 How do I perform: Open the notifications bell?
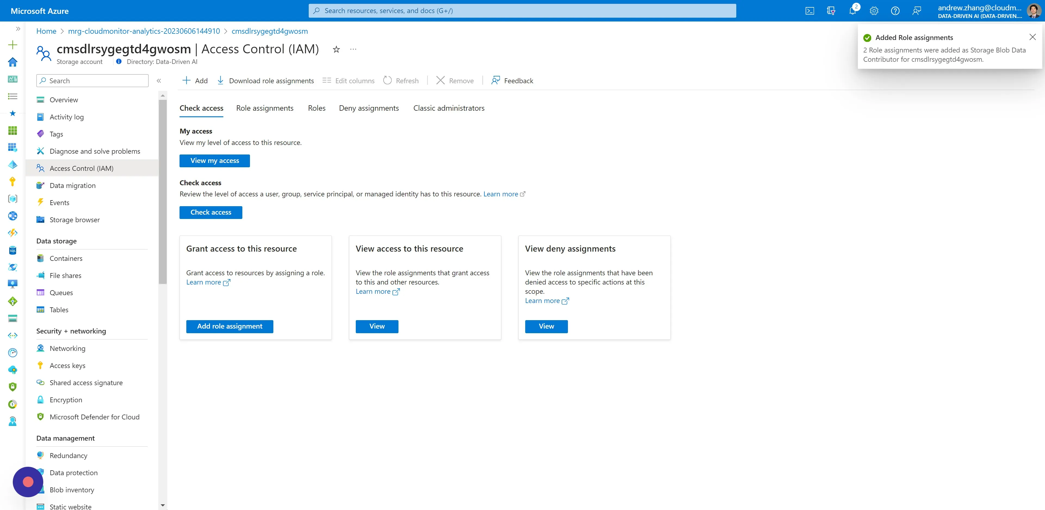tap(853, 11)
